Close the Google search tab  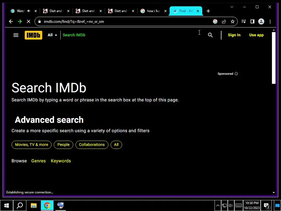click(165, 11)
